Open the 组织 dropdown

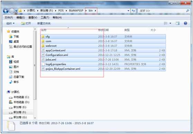click(x=10, y=23)
